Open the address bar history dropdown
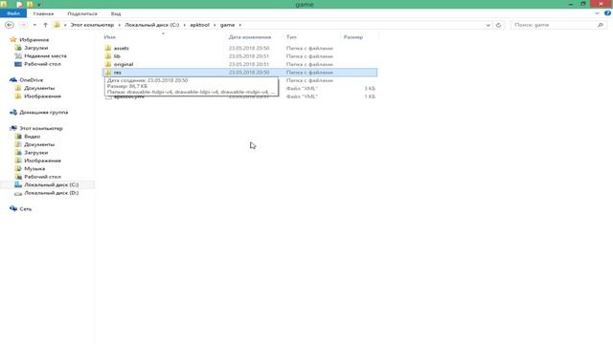613x344 pixels. (x=488, y=25)
